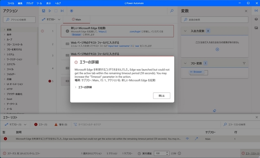
Task: Expand ブラウザー自動化 action group
Action: [x=5, y=94]
